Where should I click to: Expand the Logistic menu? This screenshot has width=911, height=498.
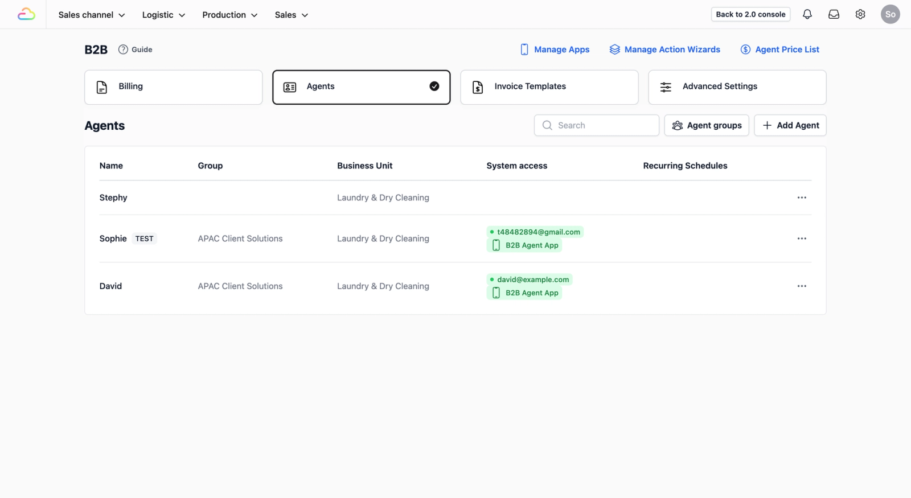(163, 15)
